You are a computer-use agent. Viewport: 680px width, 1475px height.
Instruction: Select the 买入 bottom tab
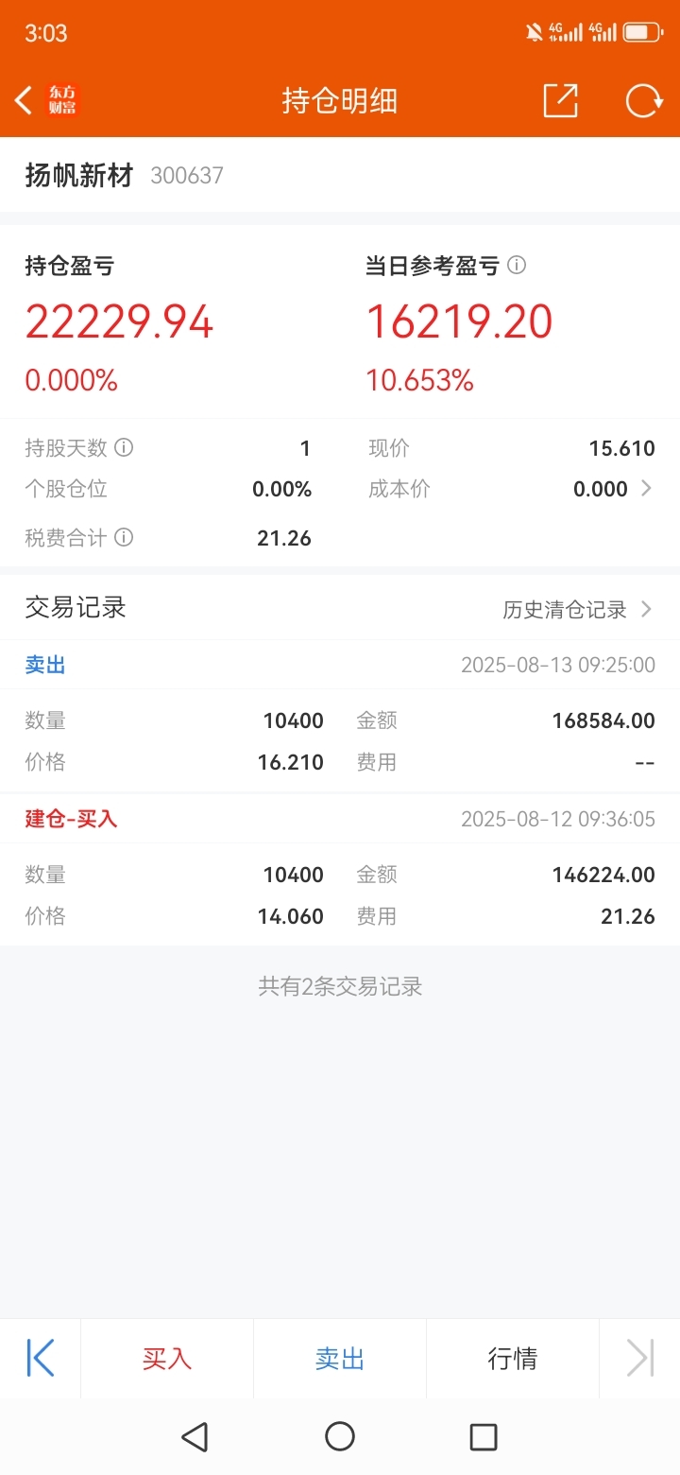pyautogui.click(x=167, y=1359)
